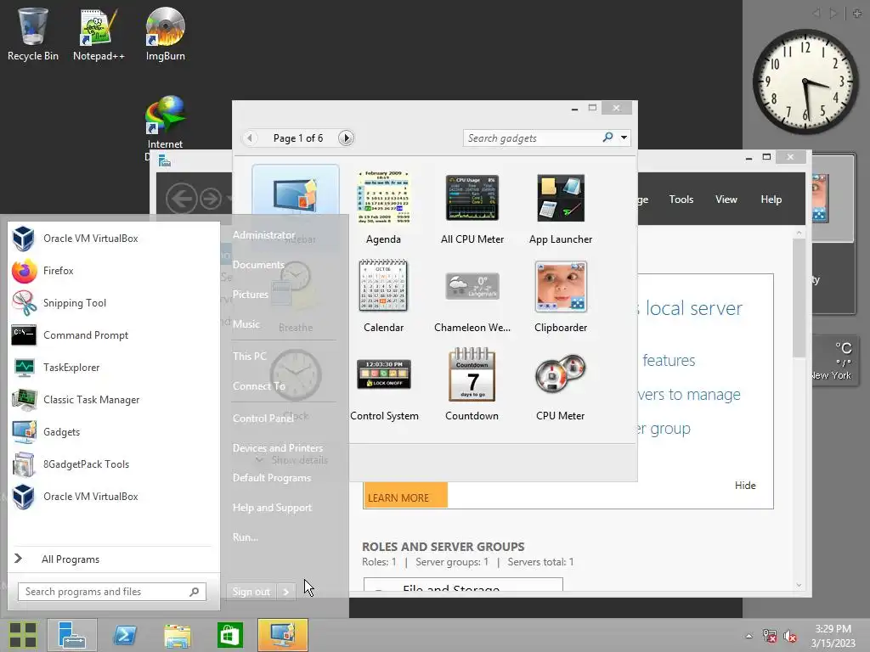870x652 pixels.
Task: Open search gadgets options dropdown
Action: [x=624, y=138]
